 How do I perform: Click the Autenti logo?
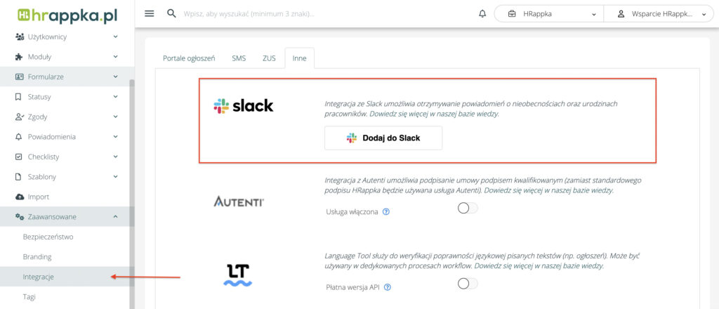click(x=239, y=202)
